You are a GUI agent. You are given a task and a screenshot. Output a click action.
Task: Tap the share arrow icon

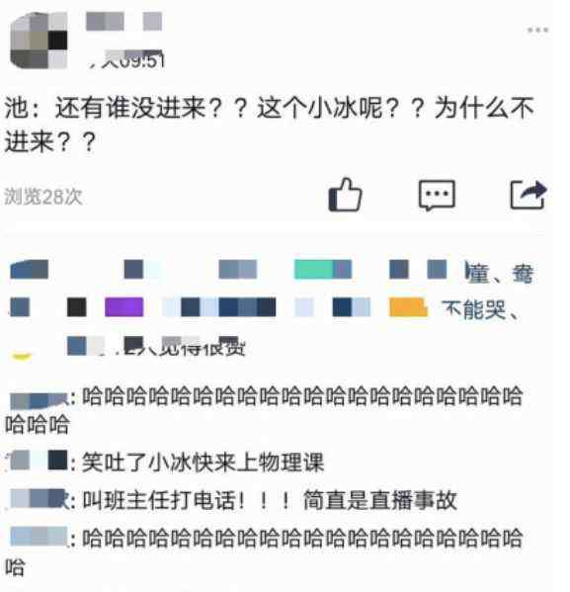[x=529, y=195]
